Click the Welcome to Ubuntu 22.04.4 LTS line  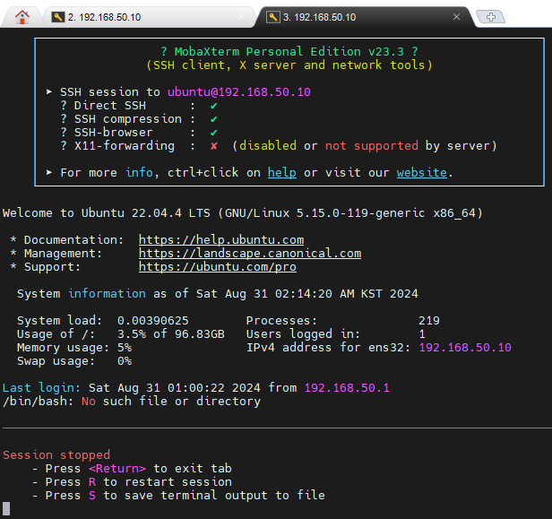pyautogui.click(x=243, y=213)
